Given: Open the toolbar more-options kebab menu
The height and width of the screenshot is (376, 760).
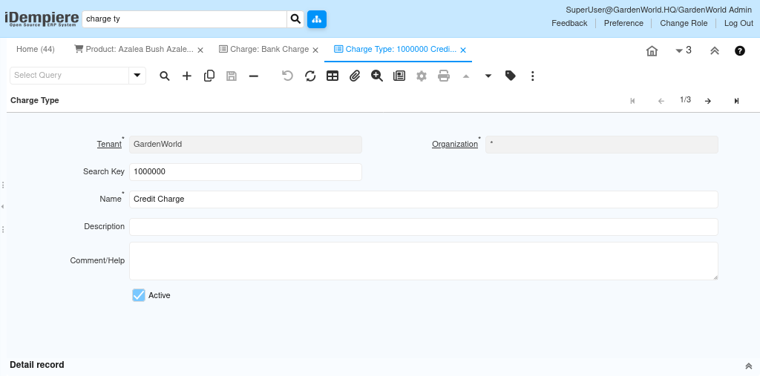Looking at the screenshot, I should pyautogui.click(x=533, y=76).
